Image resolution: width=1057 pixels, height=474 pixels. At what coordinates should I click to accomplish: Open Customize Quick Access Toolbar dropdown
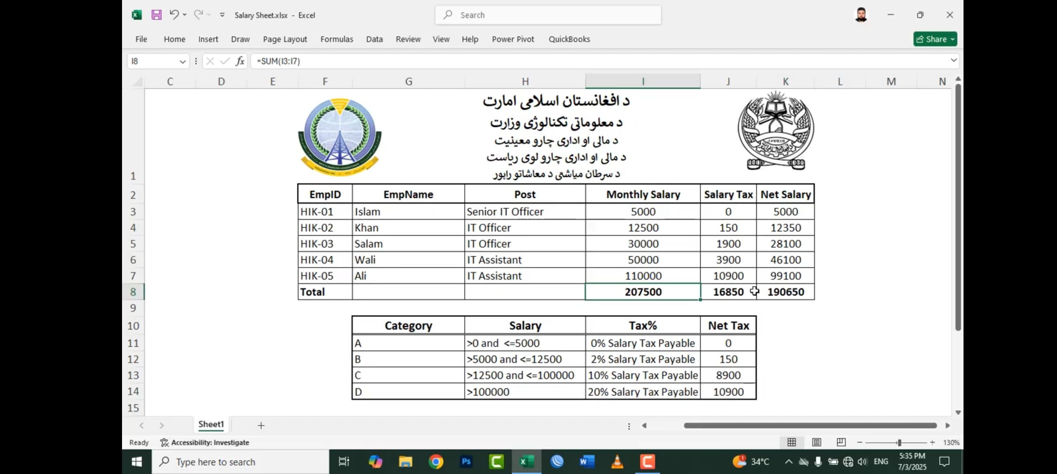pos(222,15)
